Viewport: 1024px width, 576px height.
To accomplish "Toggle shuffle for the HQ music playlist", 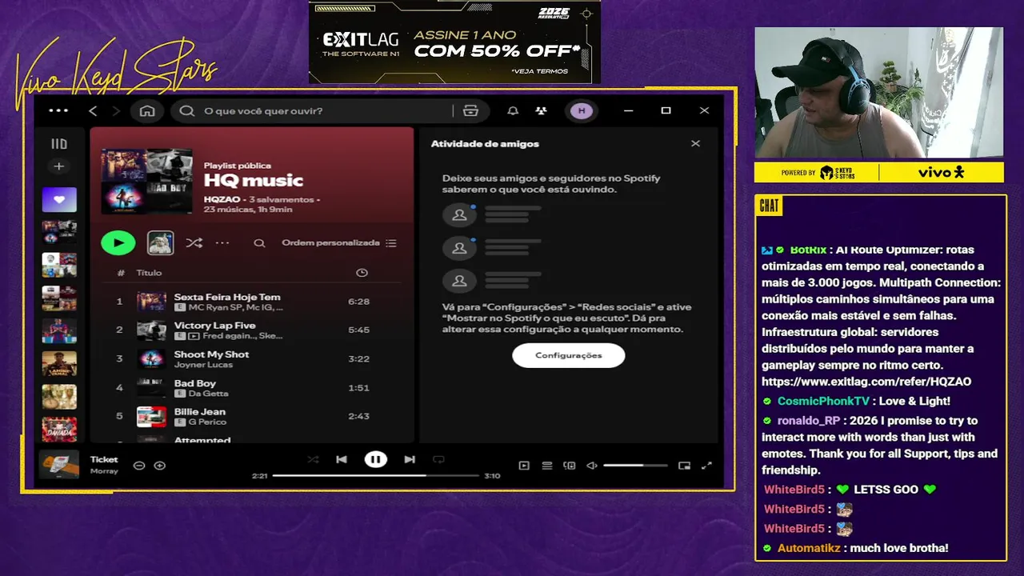I will [194, 242].
